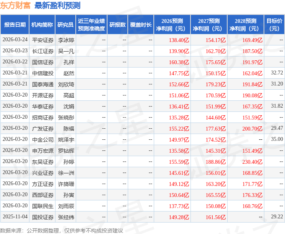Sort by the 报告日期 column header
Image resolution: width=285 pixels, height=234 pixels.
point(15,24)
